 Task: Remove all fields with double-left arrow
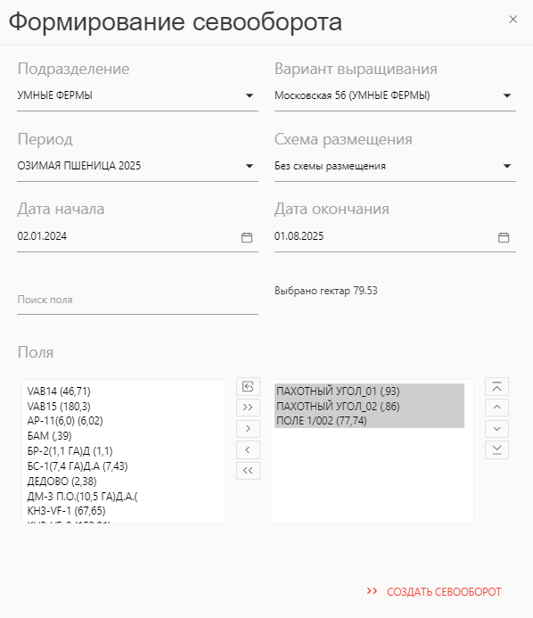[248, 471]
